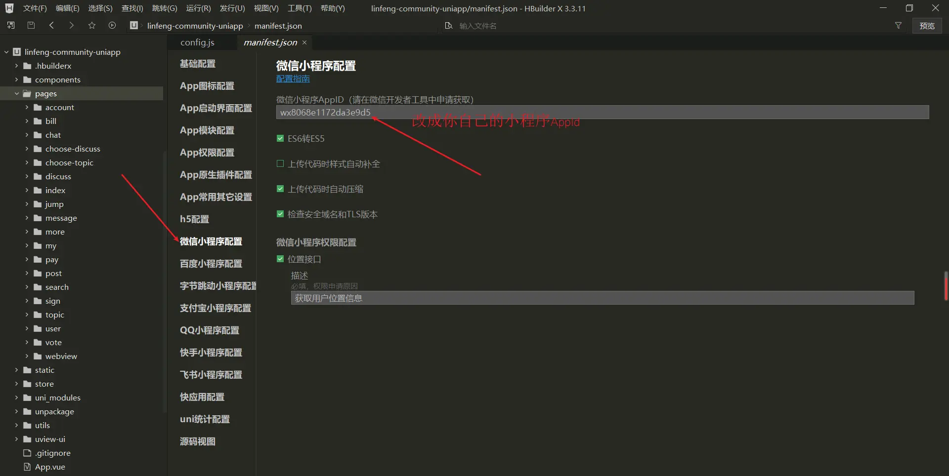This screenshot has height=476, width=949.
Task: Expand the bill folder
Action: pos(27,121)
